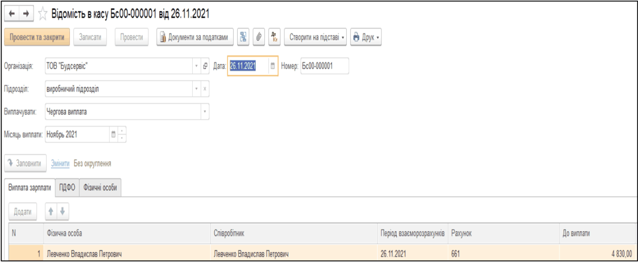Open calendar for Місяць виплати

(x=114, y=135)
